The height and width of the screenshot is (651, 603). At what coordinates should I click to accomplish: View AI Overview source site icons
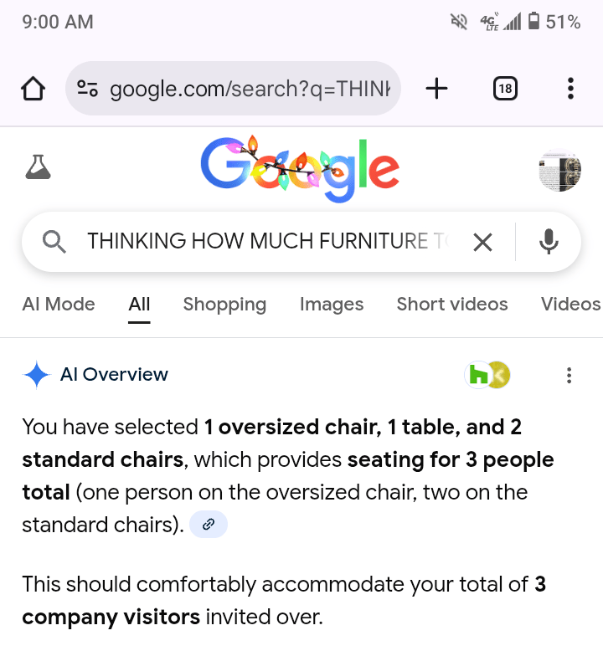pyautogui.click(x=487, y=375)
